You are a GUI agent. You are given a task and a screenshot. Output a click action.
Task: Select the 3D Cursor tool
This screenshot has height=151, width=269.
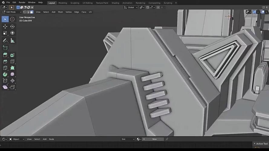[x=12, y=19]
